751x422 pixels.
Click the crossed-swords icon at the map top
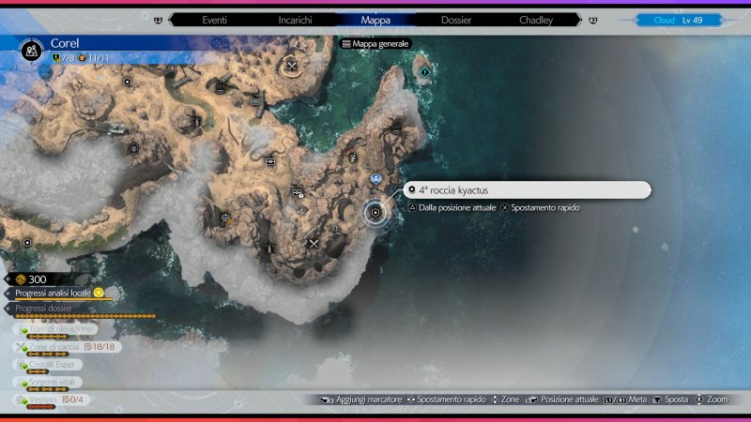click(x=293, y=66)
